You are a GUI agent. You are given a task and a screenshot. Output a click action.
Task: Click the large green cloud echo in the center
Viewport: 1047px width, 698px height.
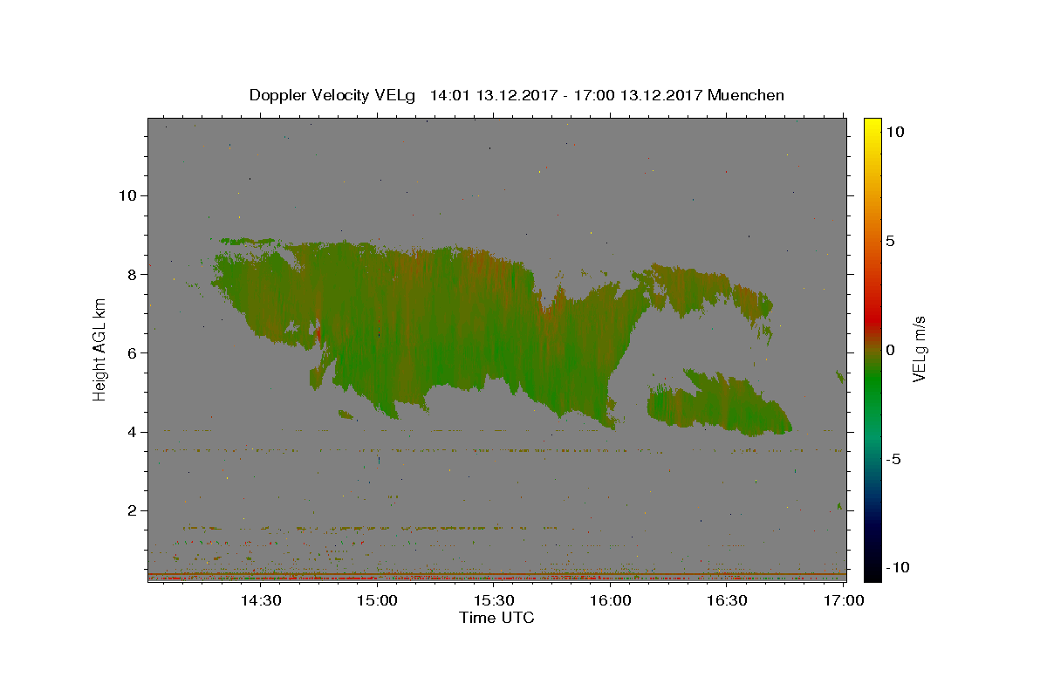coord(436,332)
